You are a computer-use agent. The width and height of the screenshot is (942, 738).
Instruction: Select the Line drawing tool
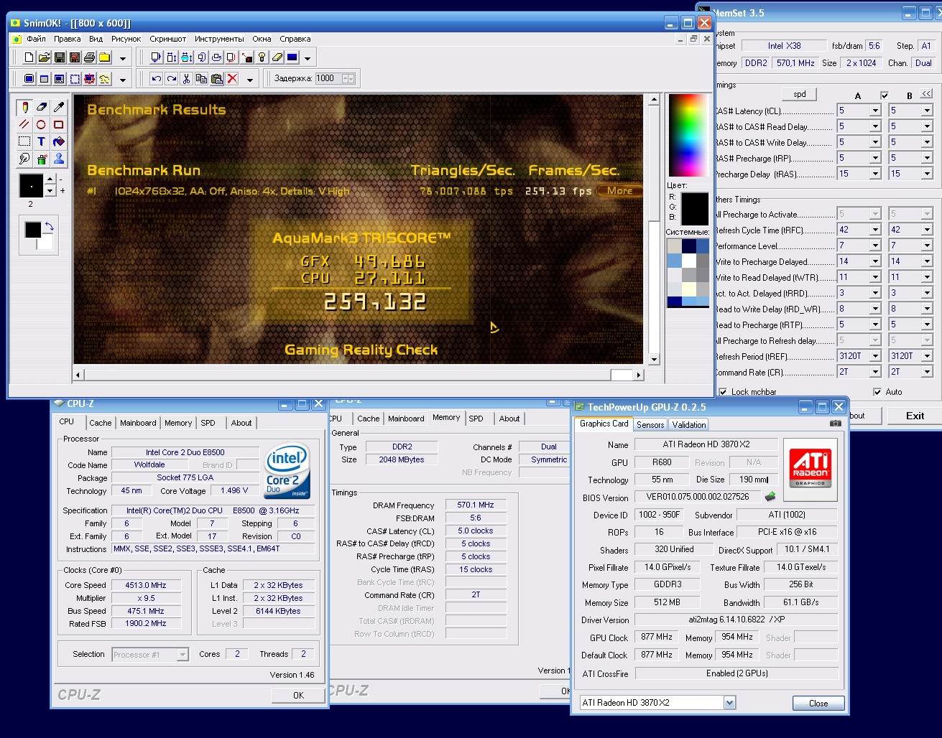click(24, 124)
